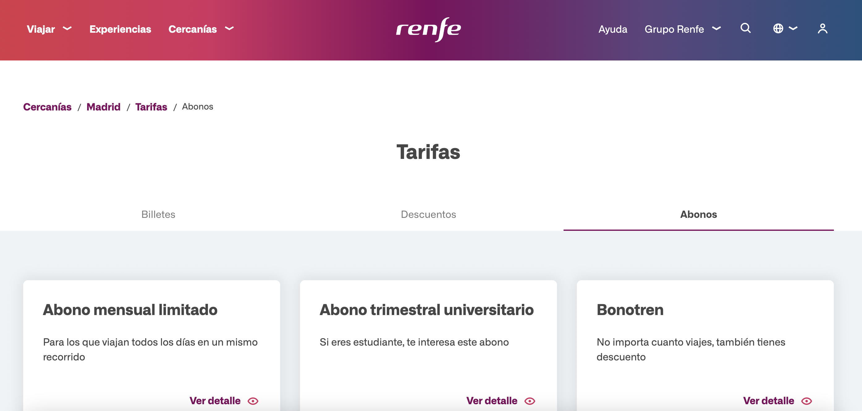862x411 pixels.
Task: Select the Abonos tab
Action: click(699, 214)
